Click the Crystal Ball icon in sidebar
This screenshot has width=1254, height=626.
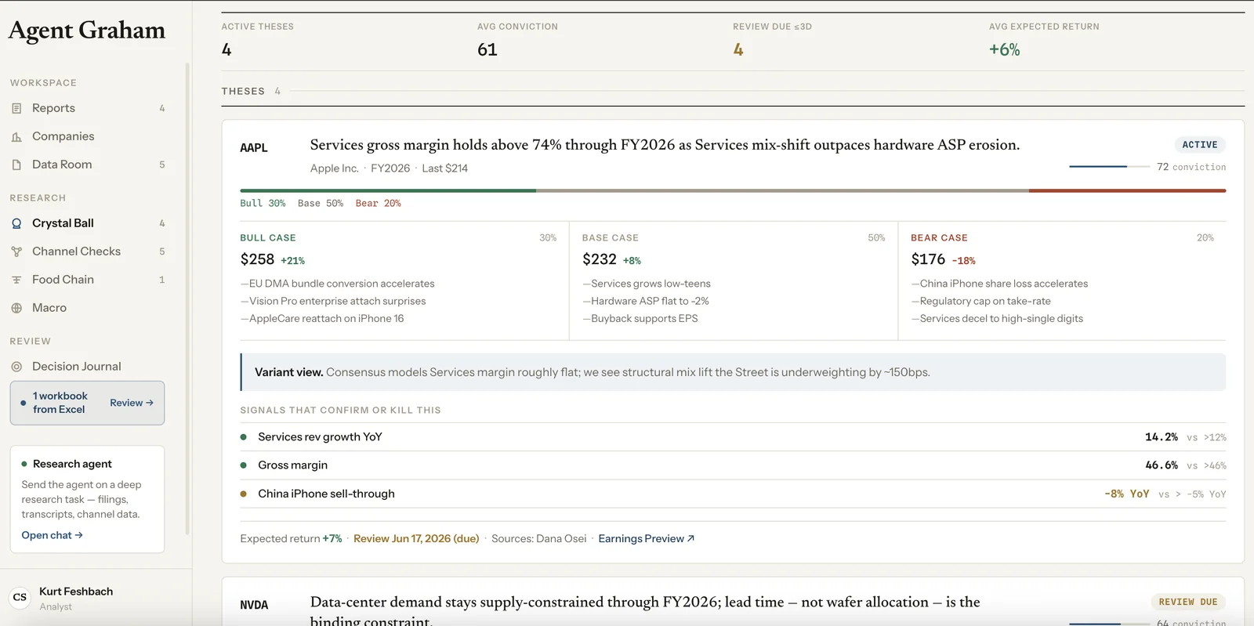16,223
